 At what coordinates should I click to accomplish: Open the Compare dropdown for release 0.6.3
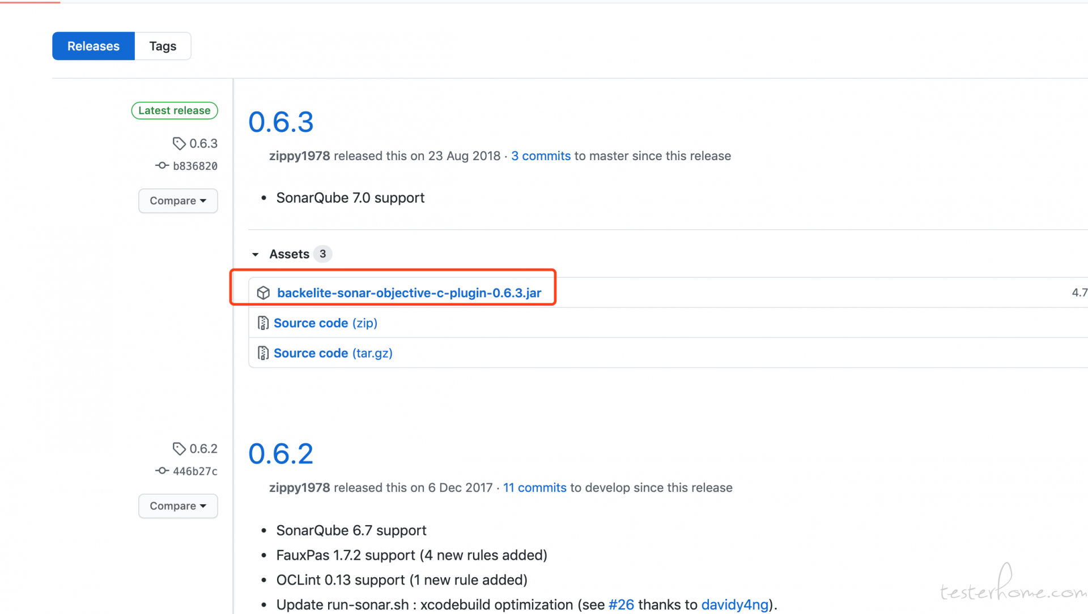pyautogui.click(x=178, y=201)
